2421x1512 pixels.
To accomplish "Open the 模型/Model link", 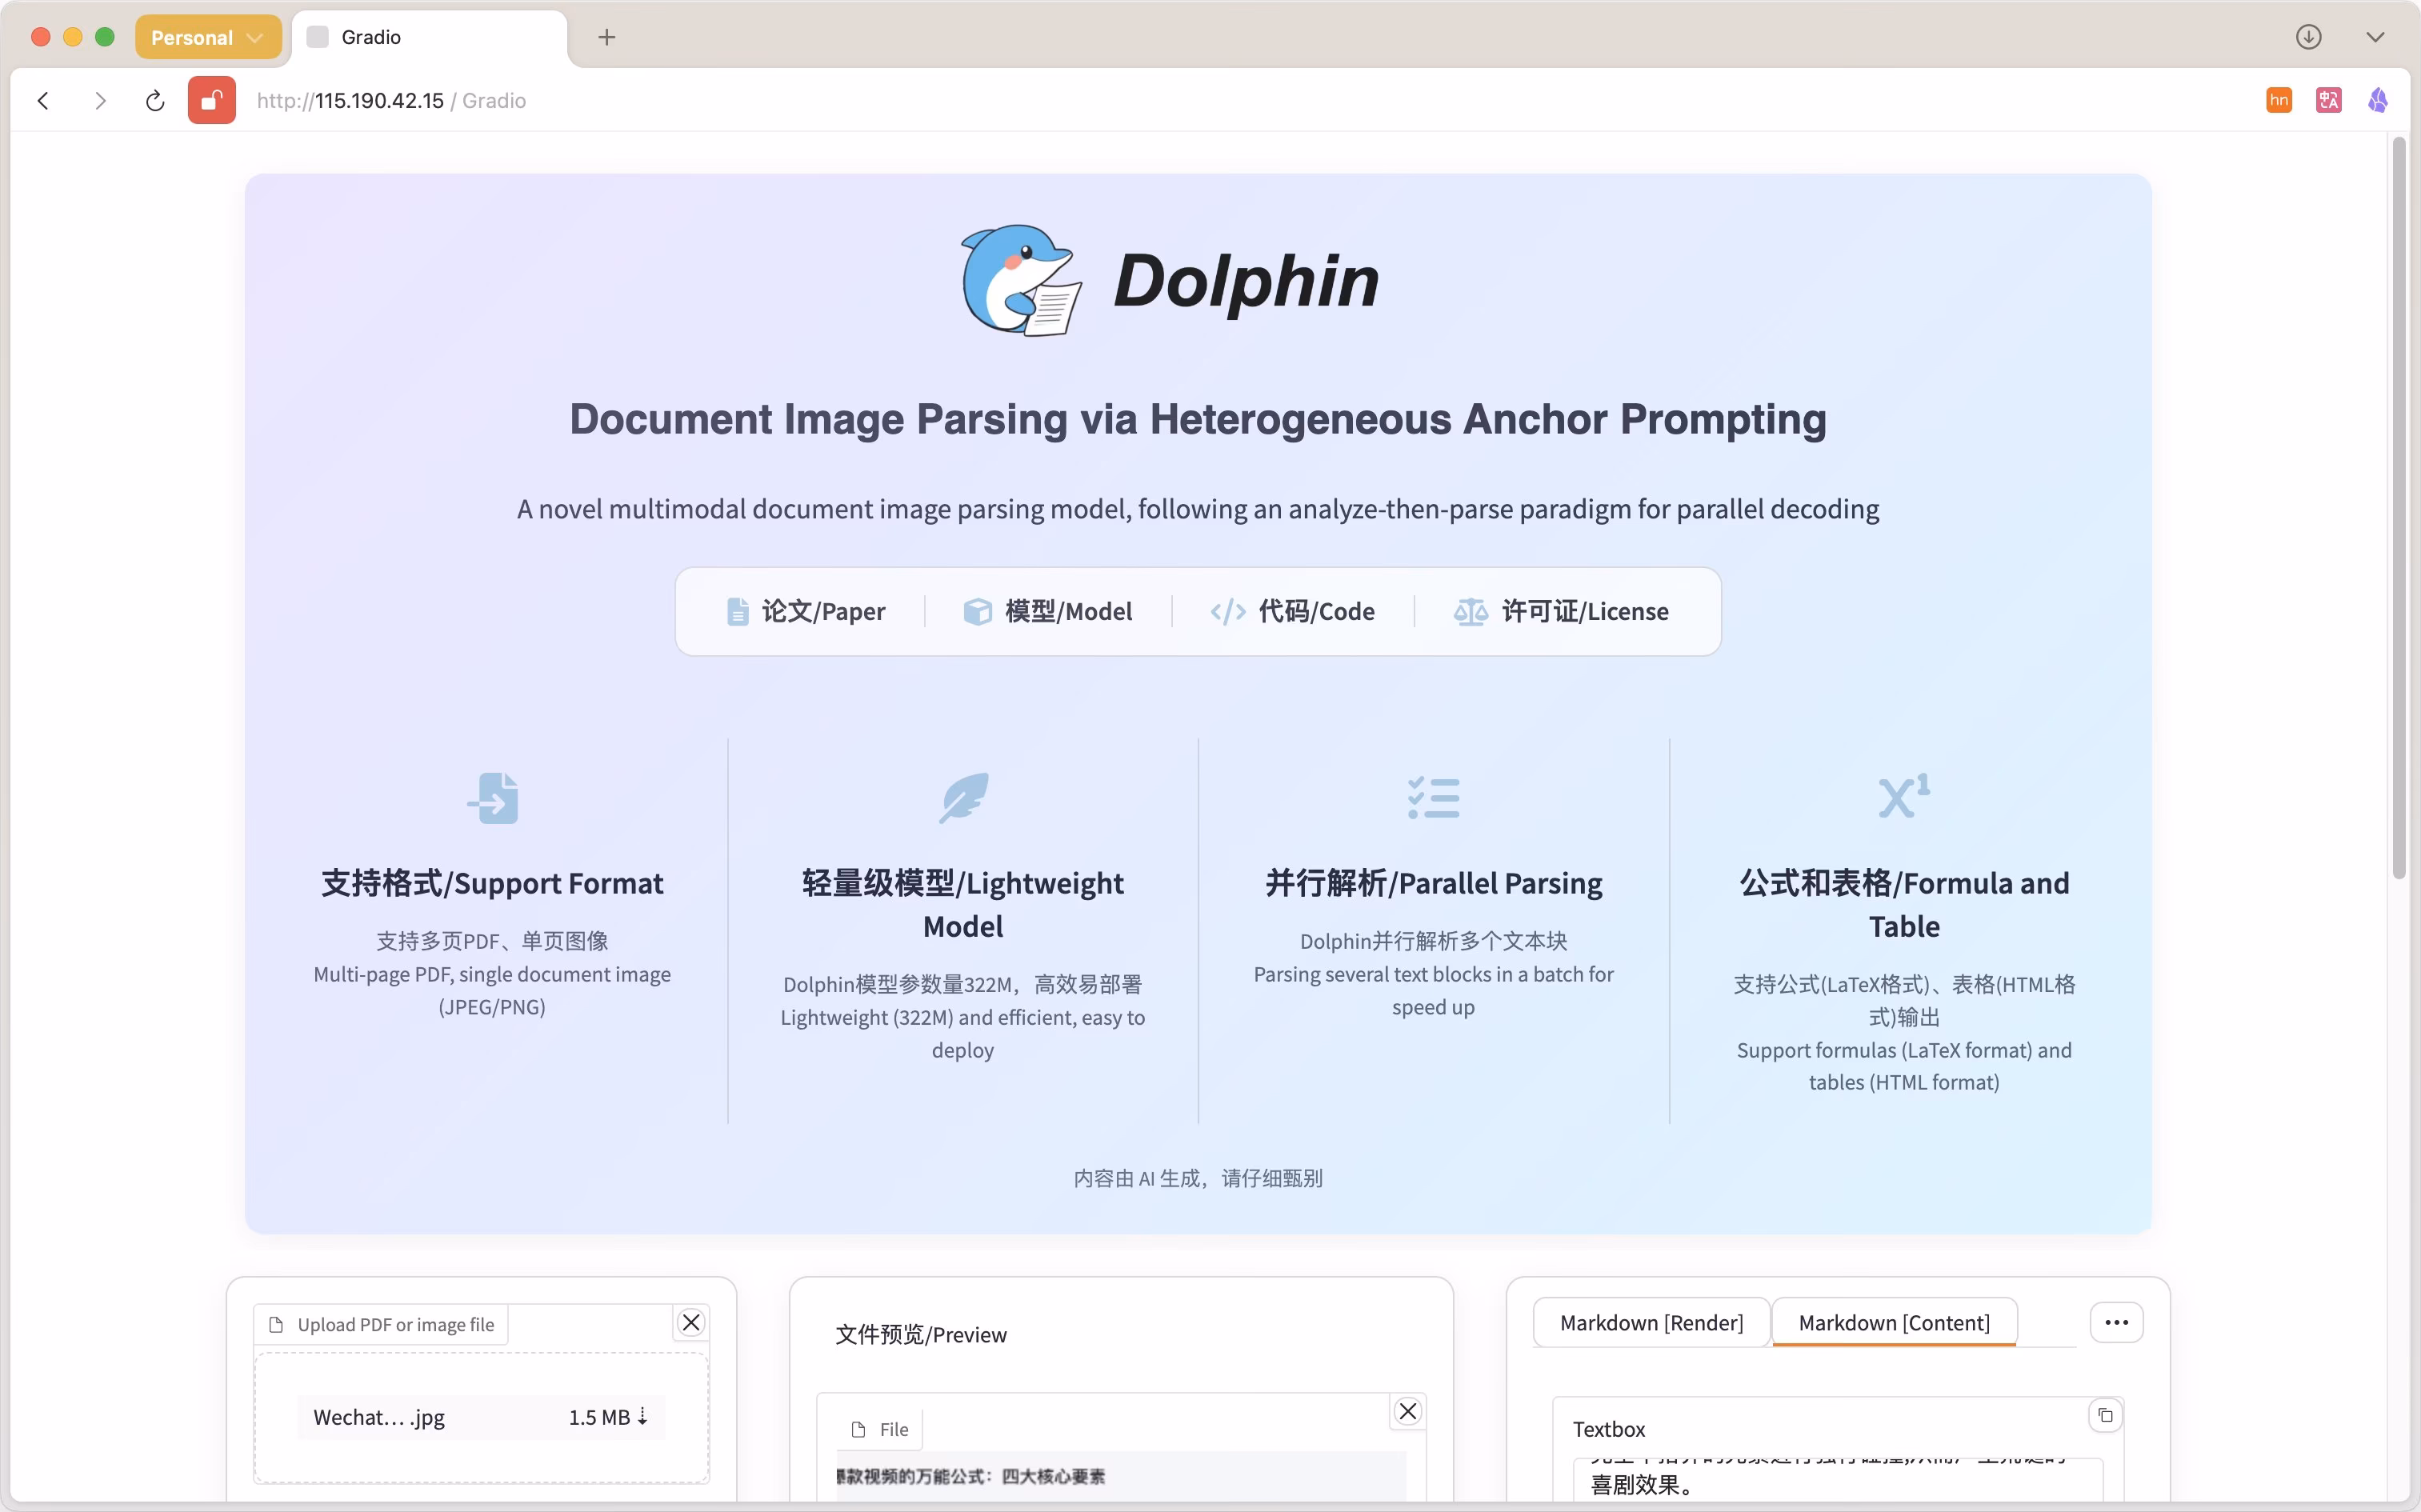I will (1048, 611).
